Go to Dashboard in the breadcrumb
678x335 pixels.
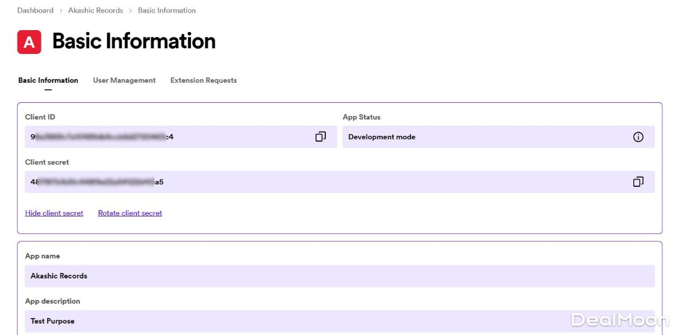(x=35, y=11)
